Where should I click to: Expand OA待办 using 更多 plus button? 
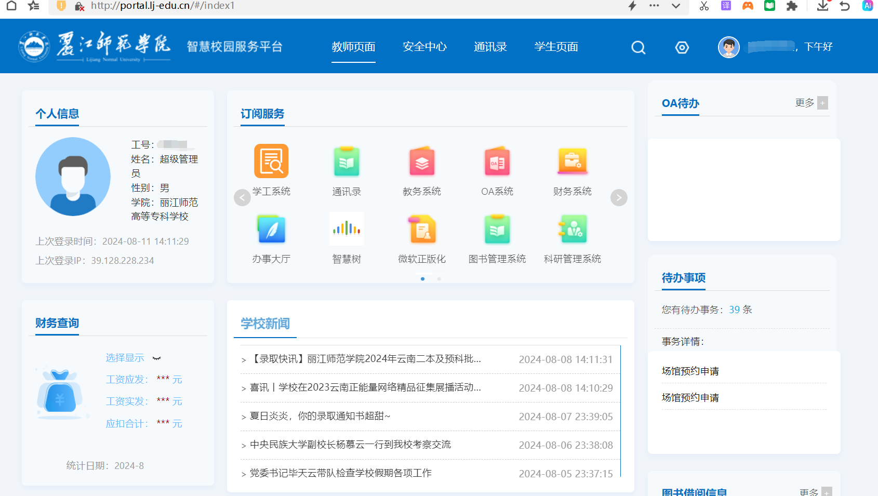pos(822,103)
